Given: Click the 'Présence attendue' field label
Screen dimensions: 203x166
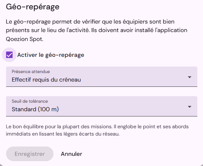Looking at the screenshot, I should click(31, 71).
